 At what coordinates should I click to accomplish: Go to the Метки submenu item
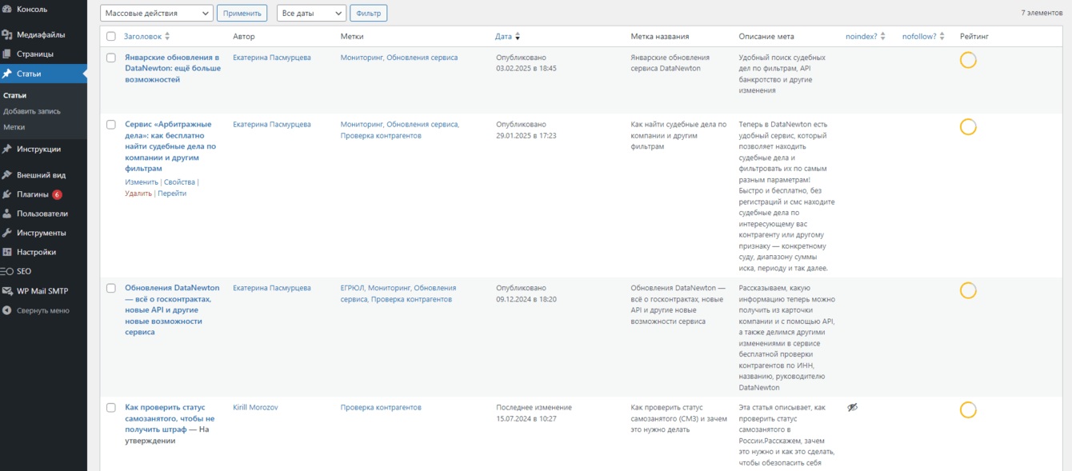click(14, 127)
